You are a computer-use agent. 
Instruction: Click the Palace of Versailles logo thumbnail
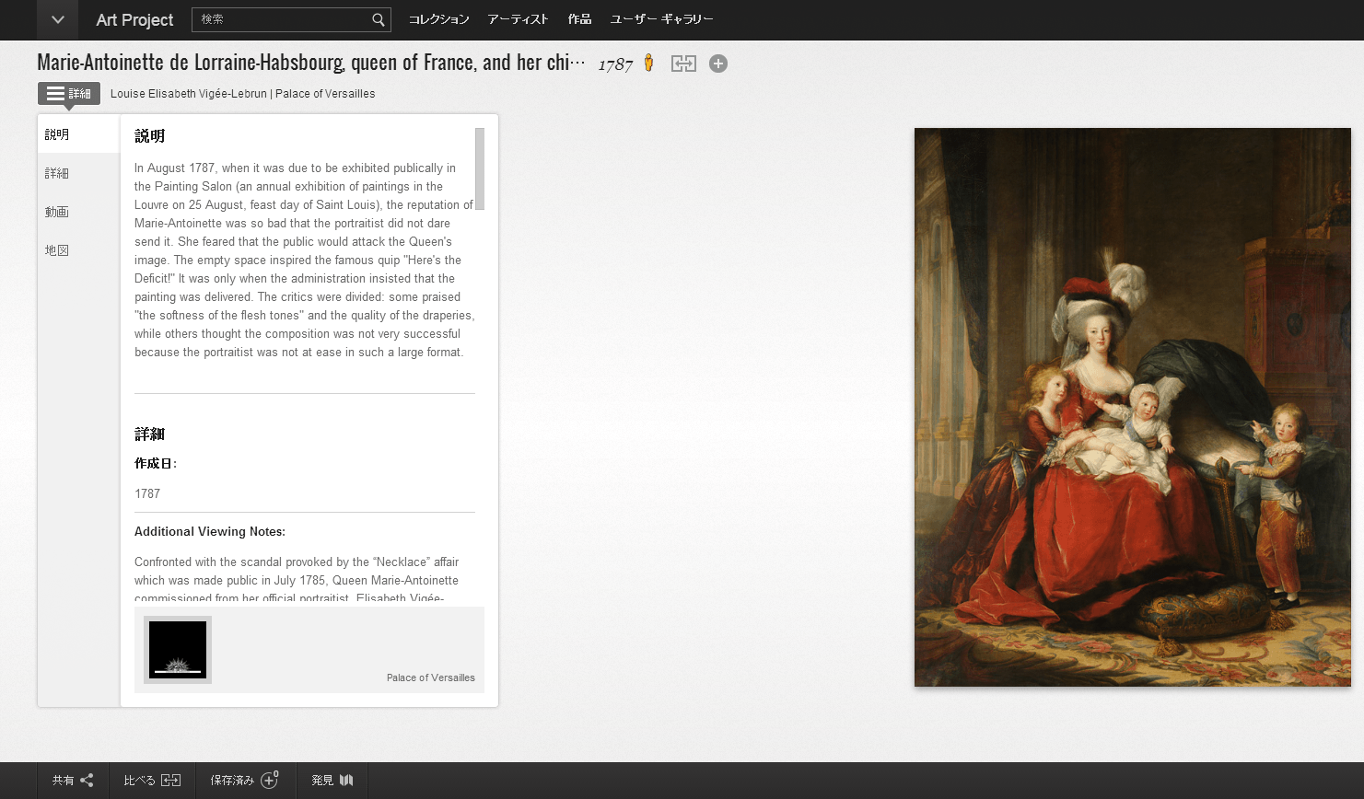(178, 650)
